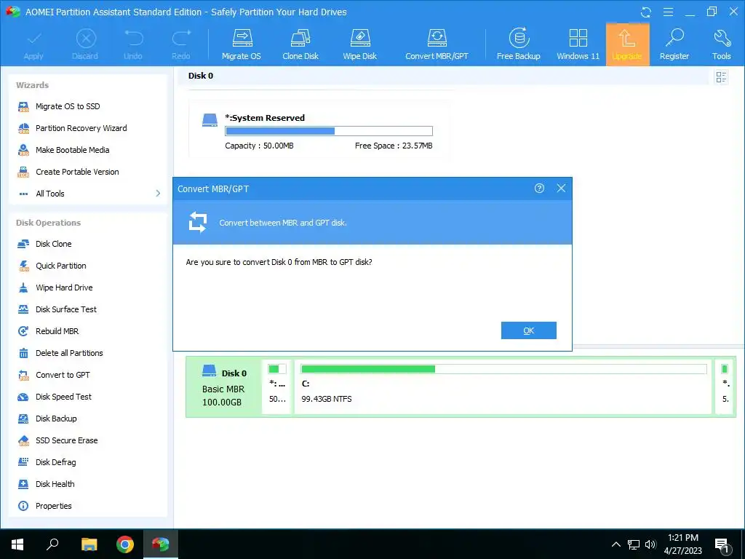
Task: Start Disk Speed Test
Action: click(64, 397)
